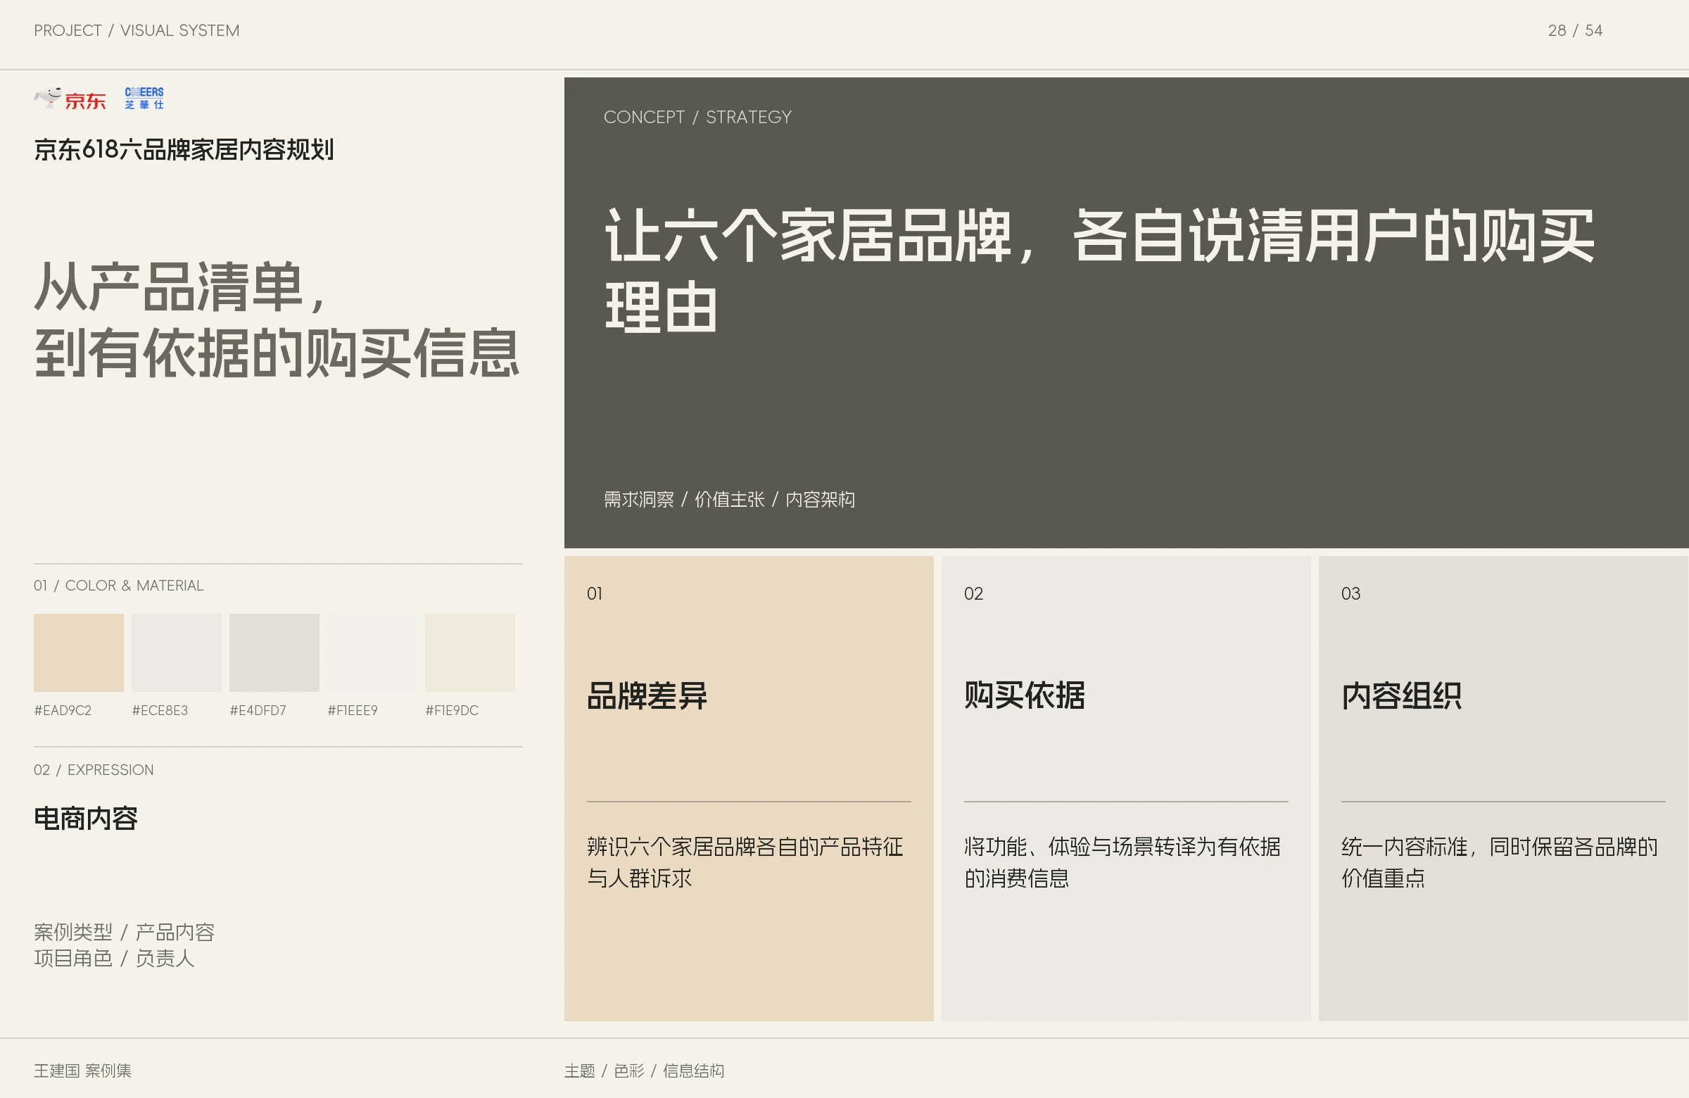Click the 02 / EXPRESSION heading
Image resolution: width=1689 pixels, height=1098 pixels.
point(94,770)
